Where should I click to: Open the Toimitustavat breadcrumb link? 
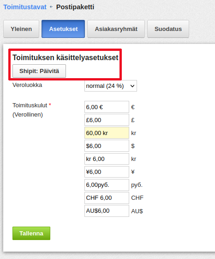tap(25, 7)
